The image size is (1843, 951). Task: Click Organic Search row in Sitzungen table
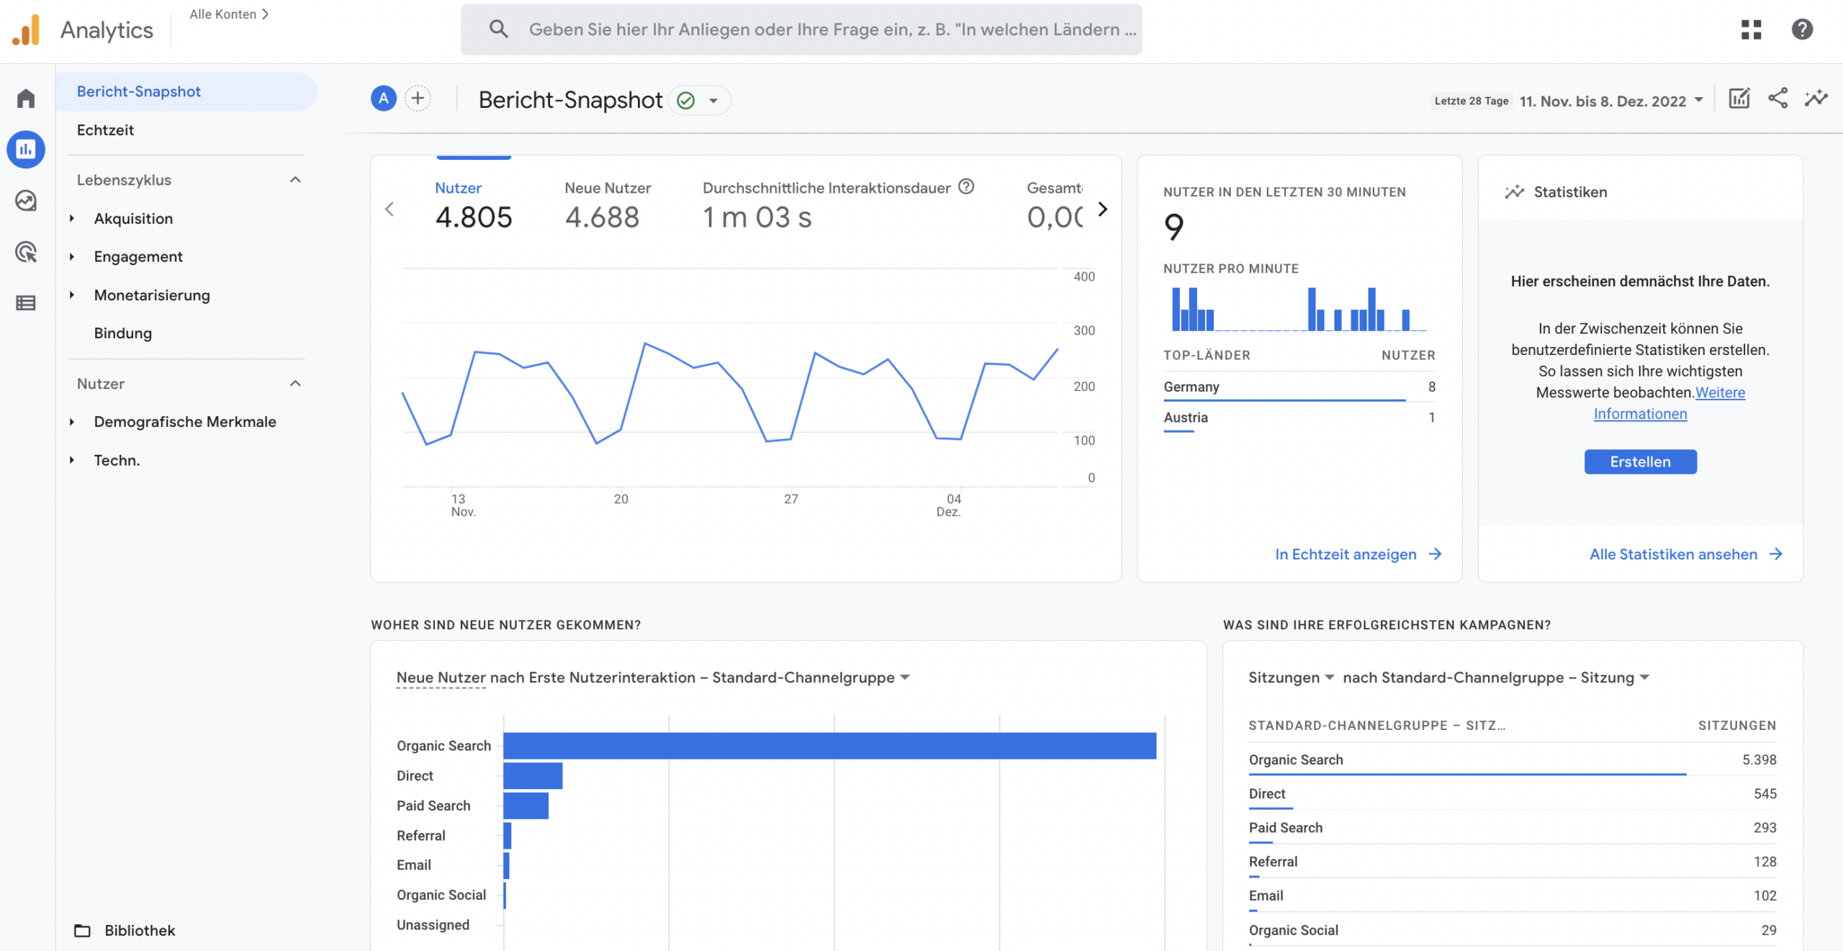[1513, 760]
